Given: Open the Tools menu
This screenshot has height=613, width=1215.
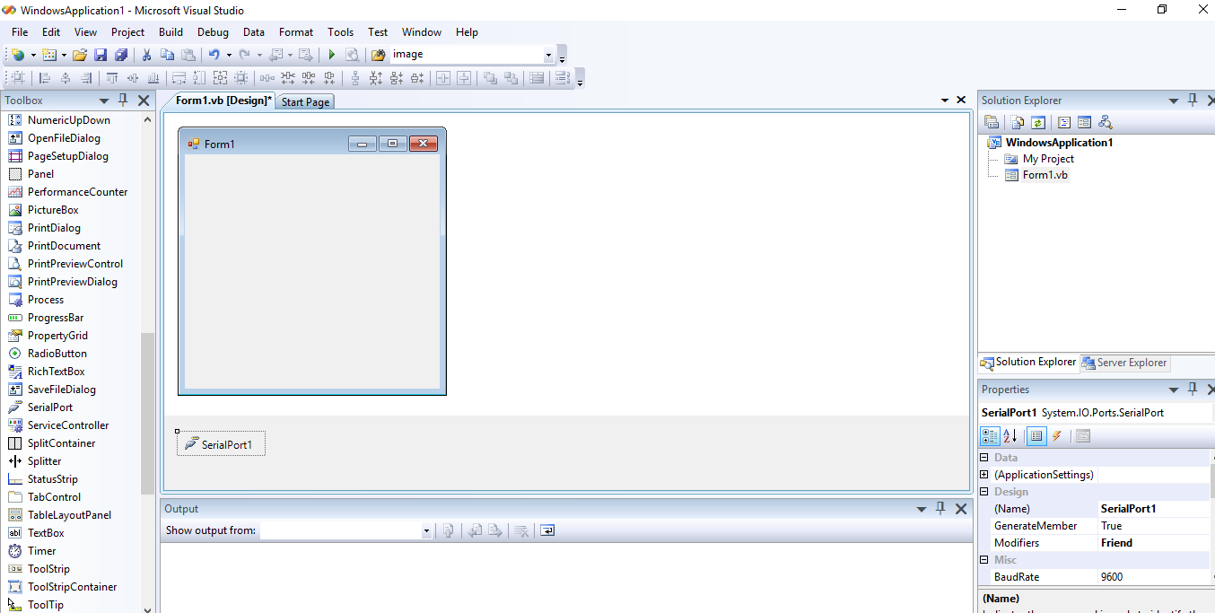Looking at the screenshot, I should [x=340, y=32].
